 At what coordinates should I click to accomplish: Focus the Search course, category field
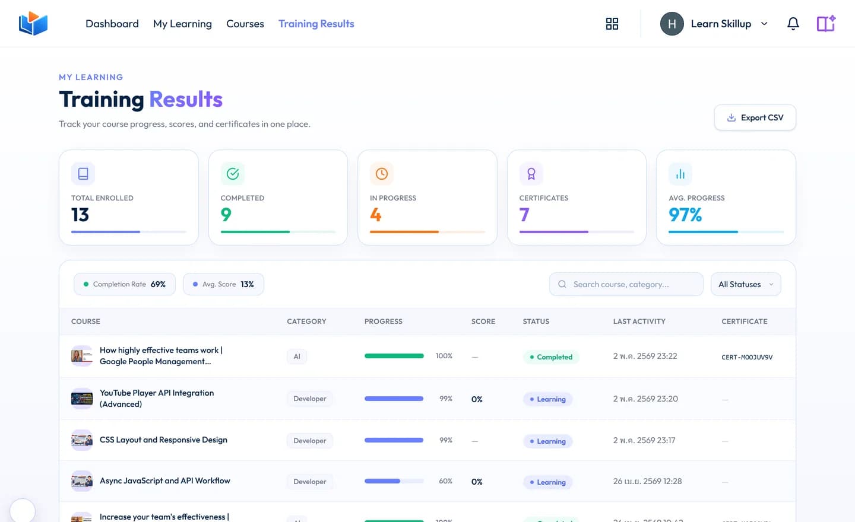(626, 284)
